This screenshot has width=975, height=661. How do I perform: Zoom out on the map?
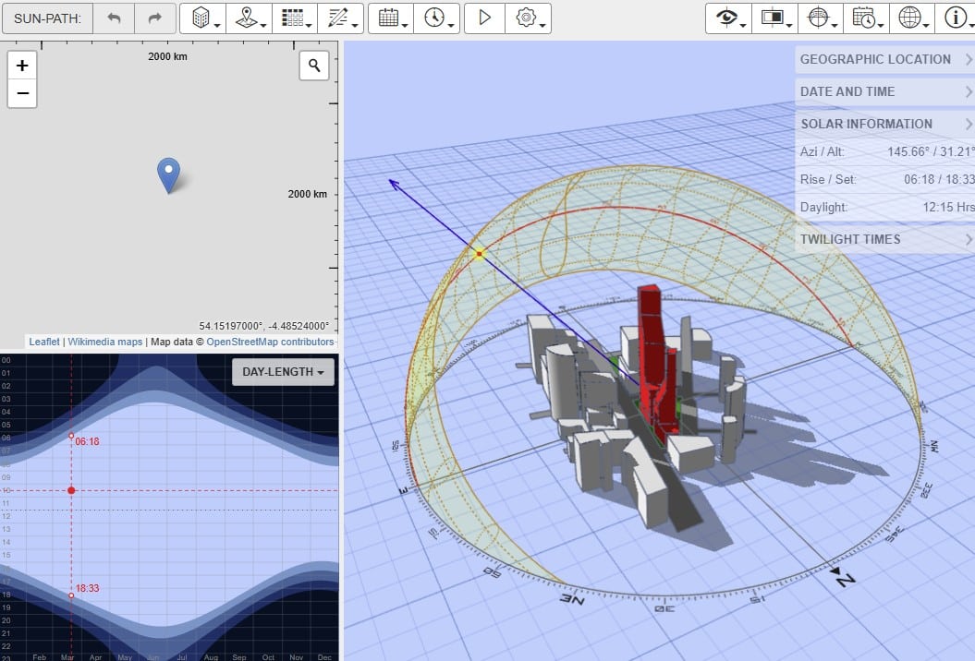22,93
